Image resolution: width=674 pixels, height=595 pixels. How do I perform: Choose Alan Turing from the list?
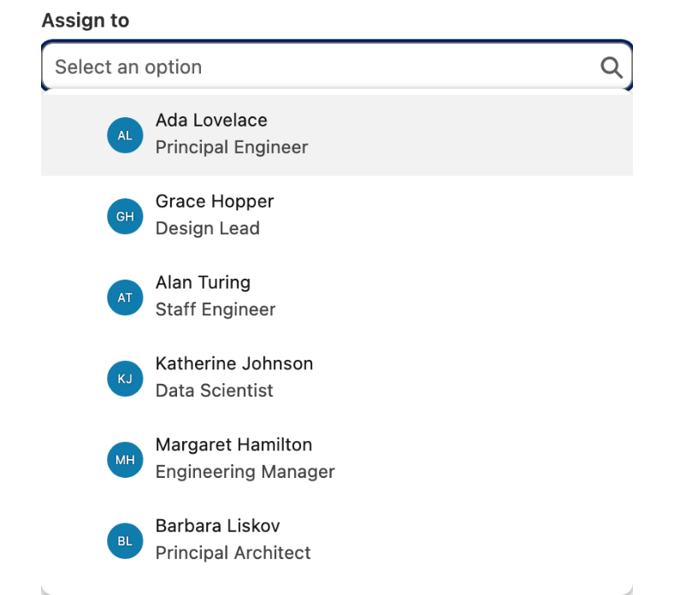(336, 297)
